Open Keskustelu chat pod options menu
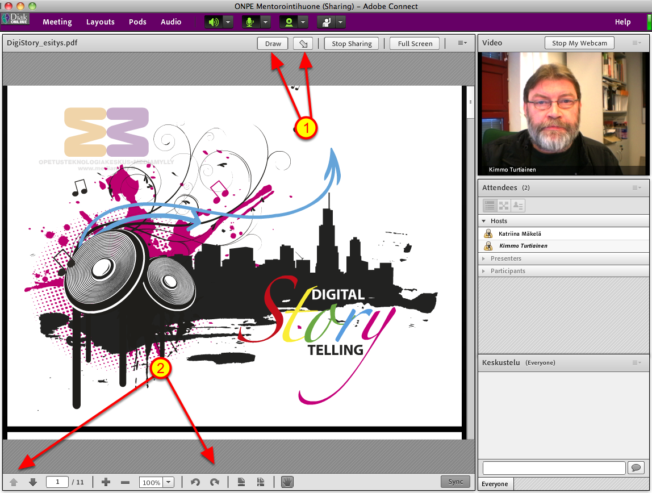Image resolution: width=652 pixels, height=493 pixels. pos(637,362)
